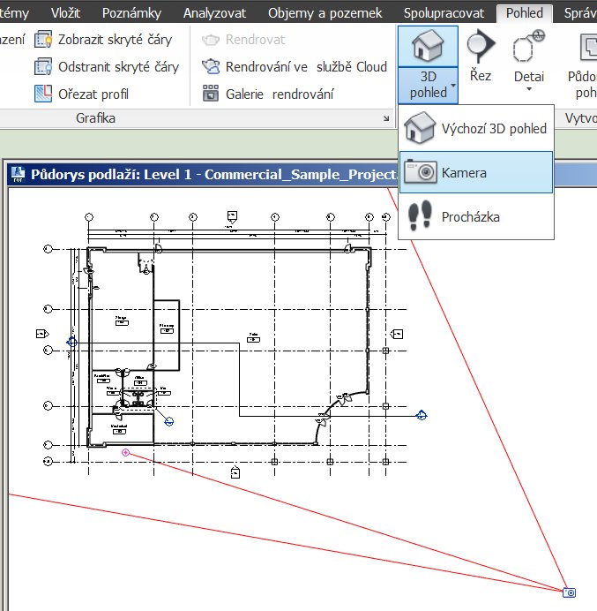
Task: Click the camera marker in the drawing
Action: point(570,592)
